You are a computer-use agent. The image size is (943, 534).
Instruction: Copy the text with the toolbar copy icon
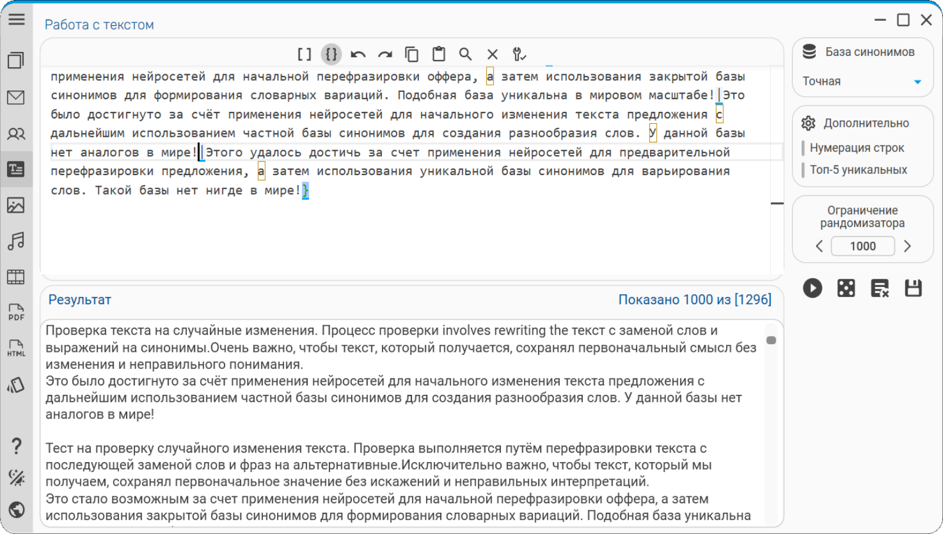(412, 54)
